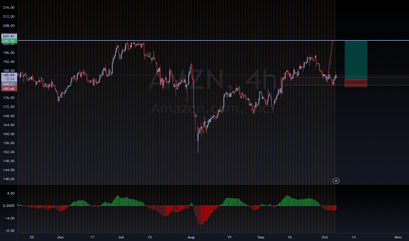The image size is (409, 241).
Task: Click the 16 date label on time axis
Action: (x=290, y=237)
